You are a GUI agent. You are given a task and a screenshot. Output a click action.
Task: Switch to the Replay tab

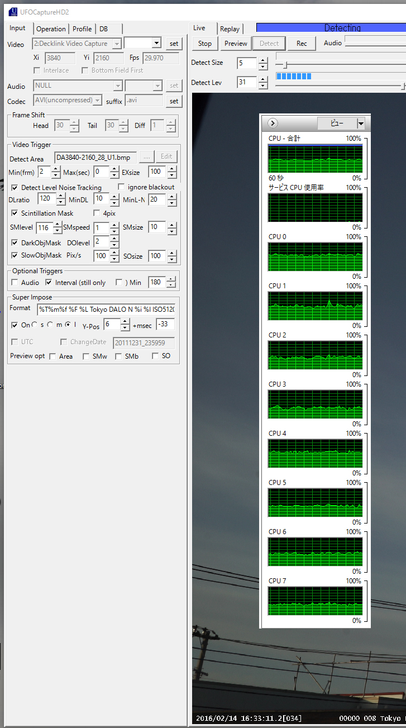(x=230, y=29)
